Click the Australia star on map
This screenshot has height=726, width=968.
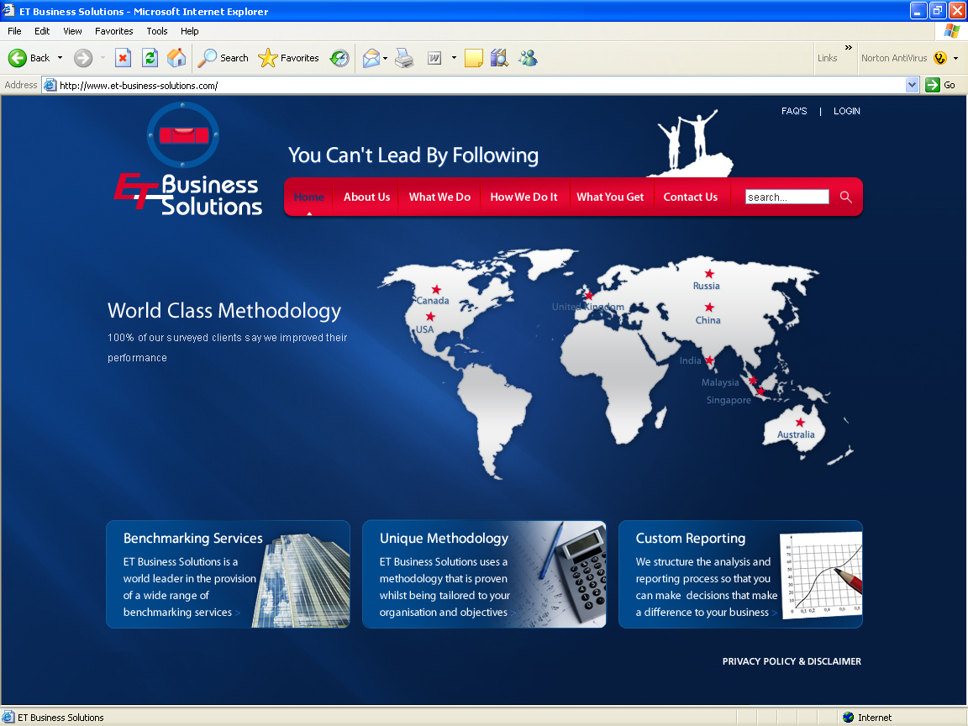[800, 423]
